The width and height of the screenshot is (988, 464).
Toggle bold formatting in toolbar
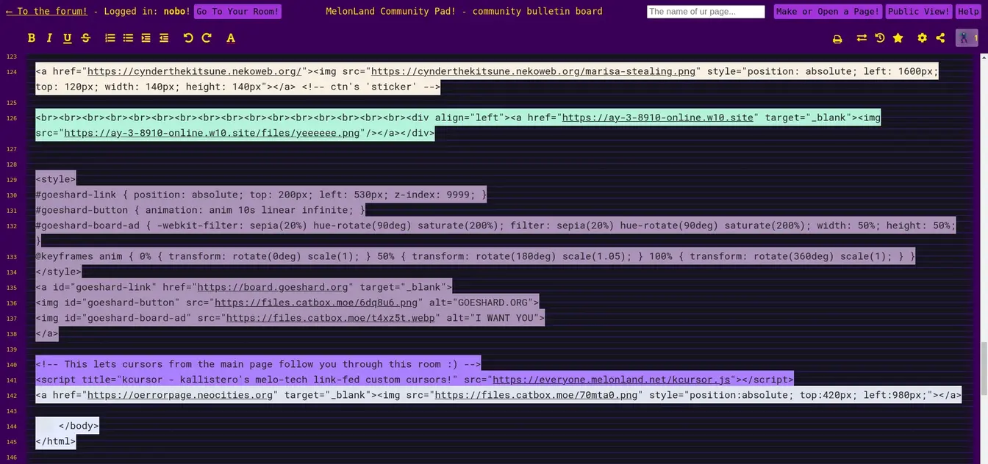pyautogui.click(x=32, y=38)
